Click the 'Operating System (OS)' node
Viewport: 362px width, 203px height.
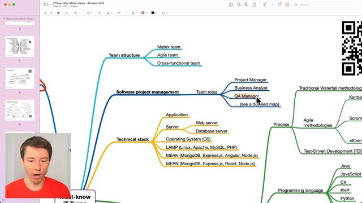[x=188, y=139]
